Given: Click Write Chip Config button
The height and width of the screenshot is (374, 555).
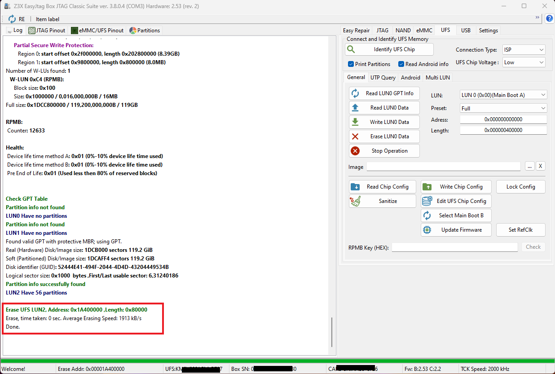Looking at the screenshot, I should [456, 187].
